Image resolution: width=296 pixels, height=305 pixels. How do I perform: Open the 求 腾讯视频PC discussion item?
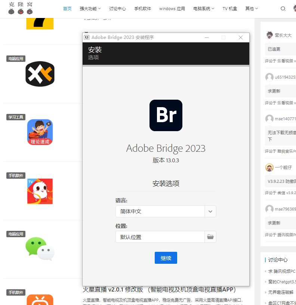point(282,271)
